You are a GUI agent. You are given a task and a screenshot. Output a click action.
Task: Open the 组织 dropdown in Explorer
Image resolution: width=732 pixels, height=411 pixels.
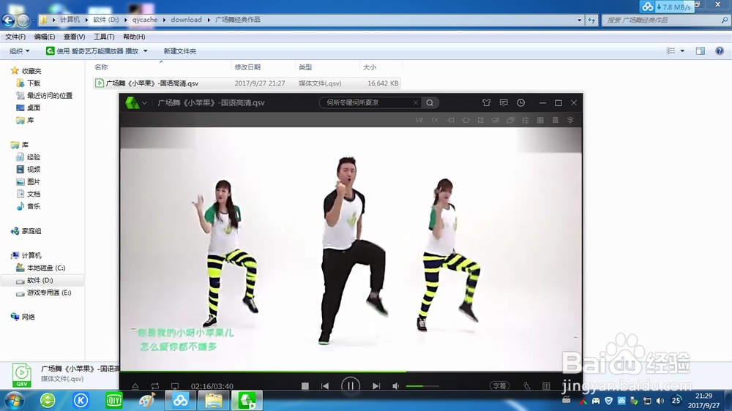(19, 51)
